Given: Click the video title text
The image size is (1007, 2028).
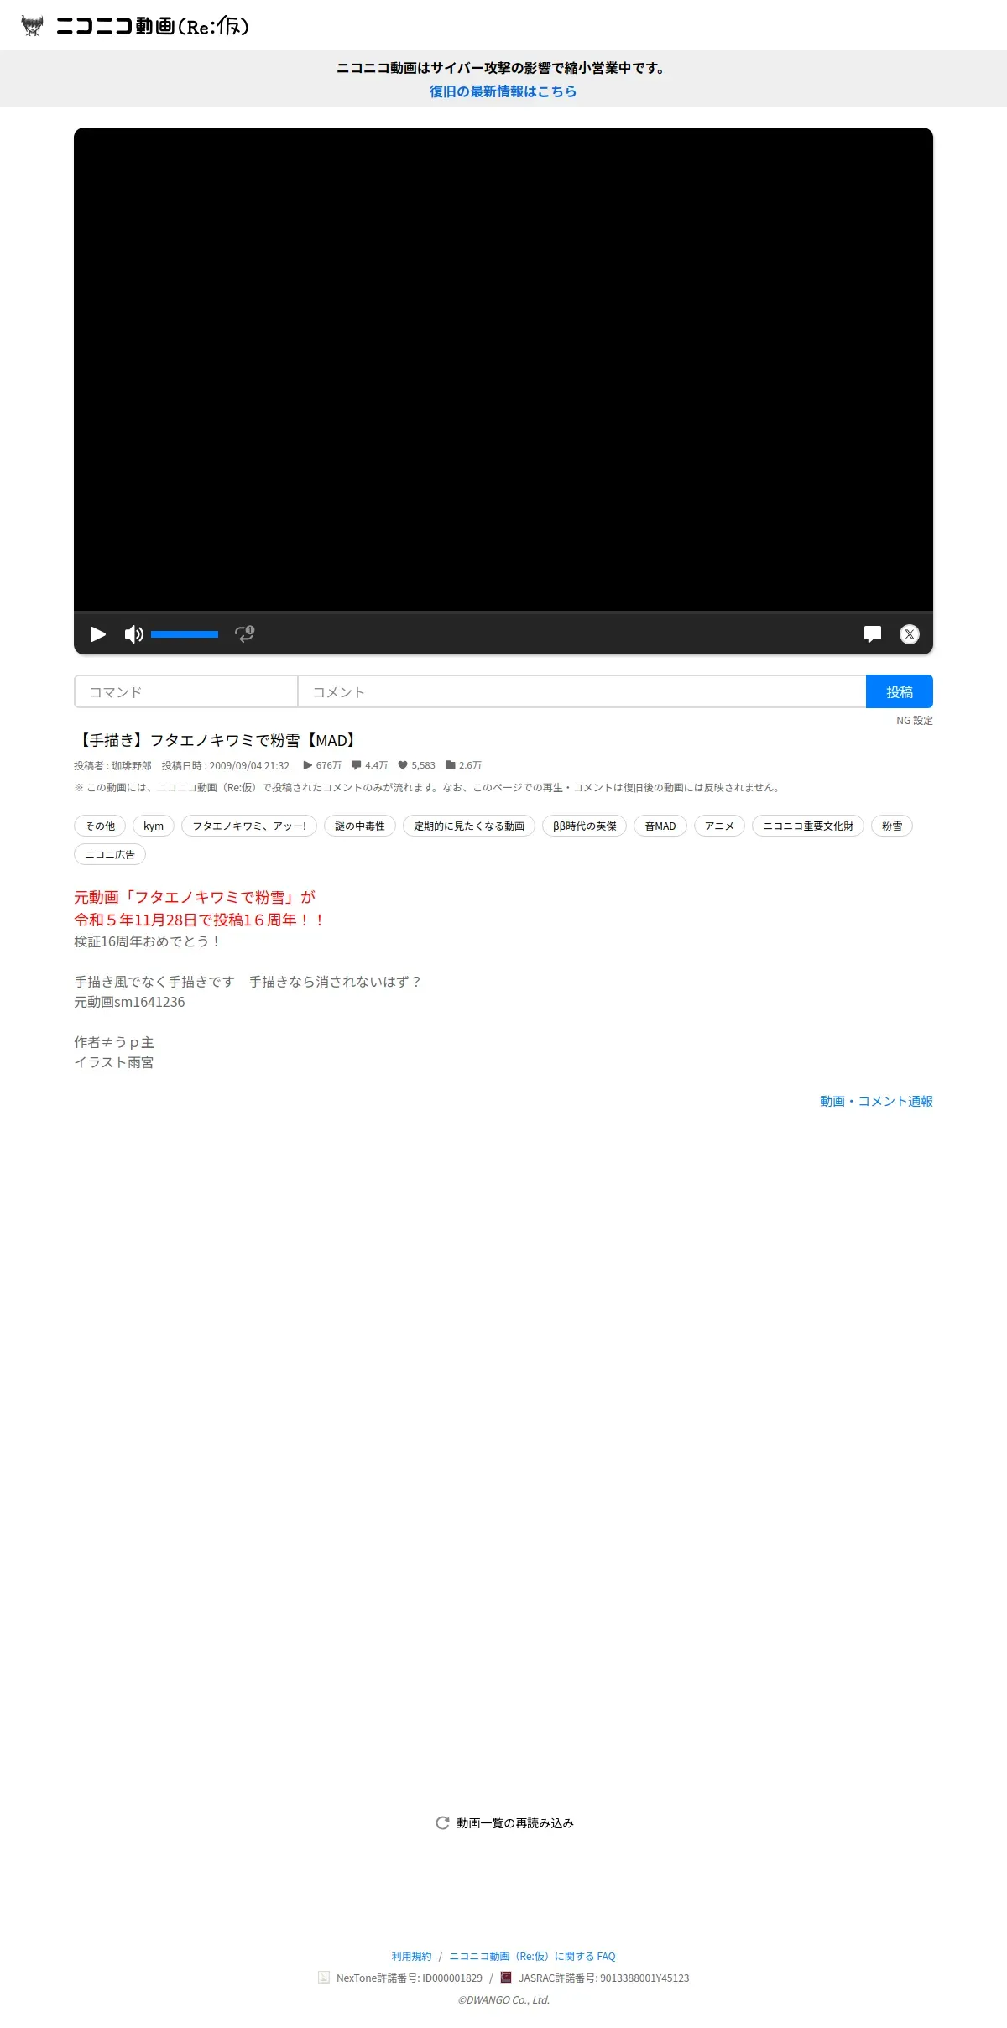Looking at the screenshot, I should pyautogui.click(x=217, y=740).
